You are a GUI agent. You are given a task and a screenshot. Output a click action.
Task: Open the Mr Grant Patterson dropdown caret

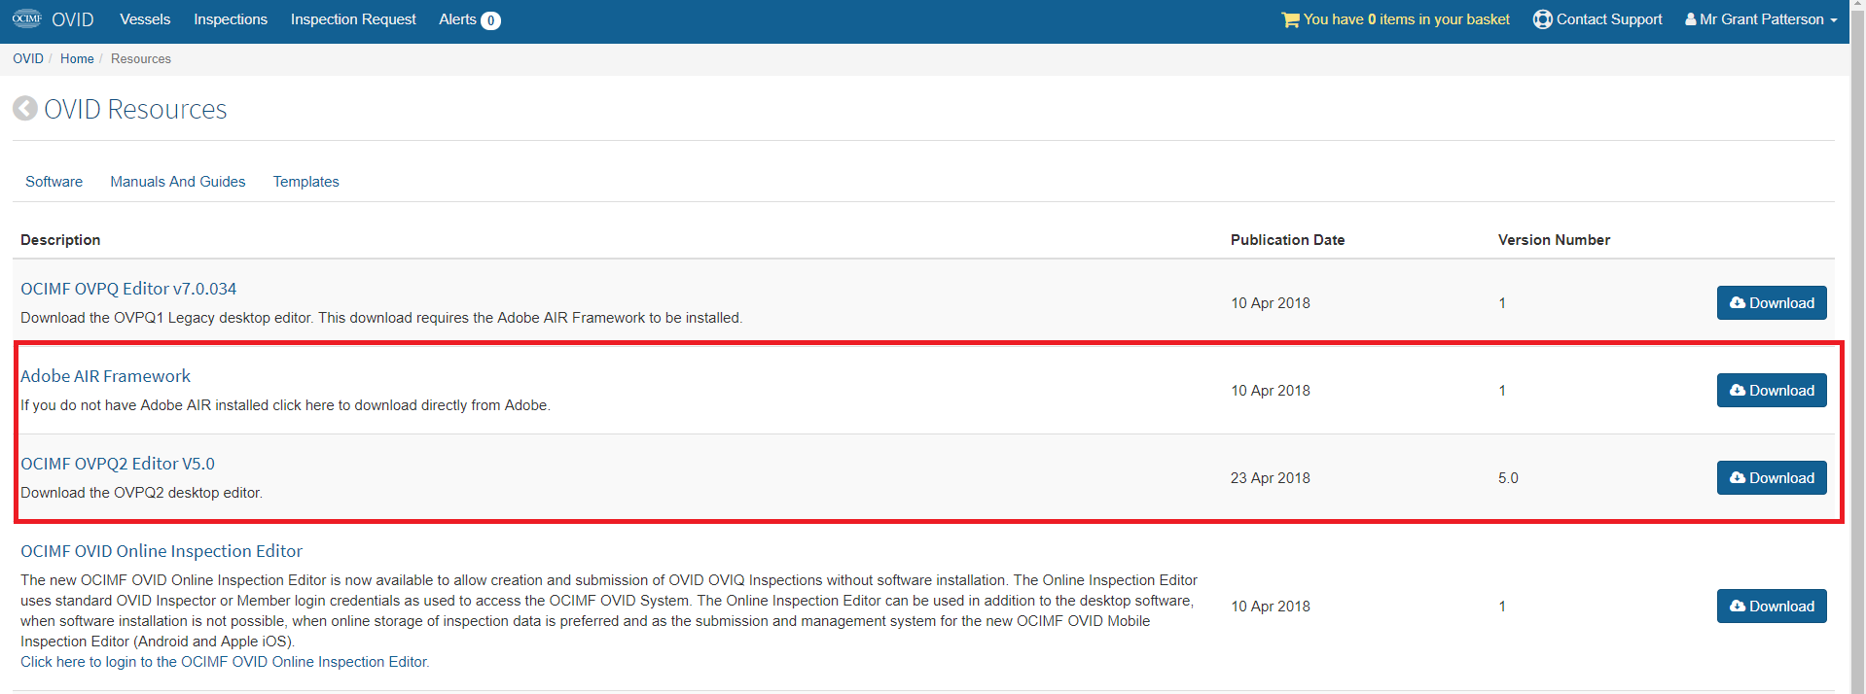(x=1834, y=20)
